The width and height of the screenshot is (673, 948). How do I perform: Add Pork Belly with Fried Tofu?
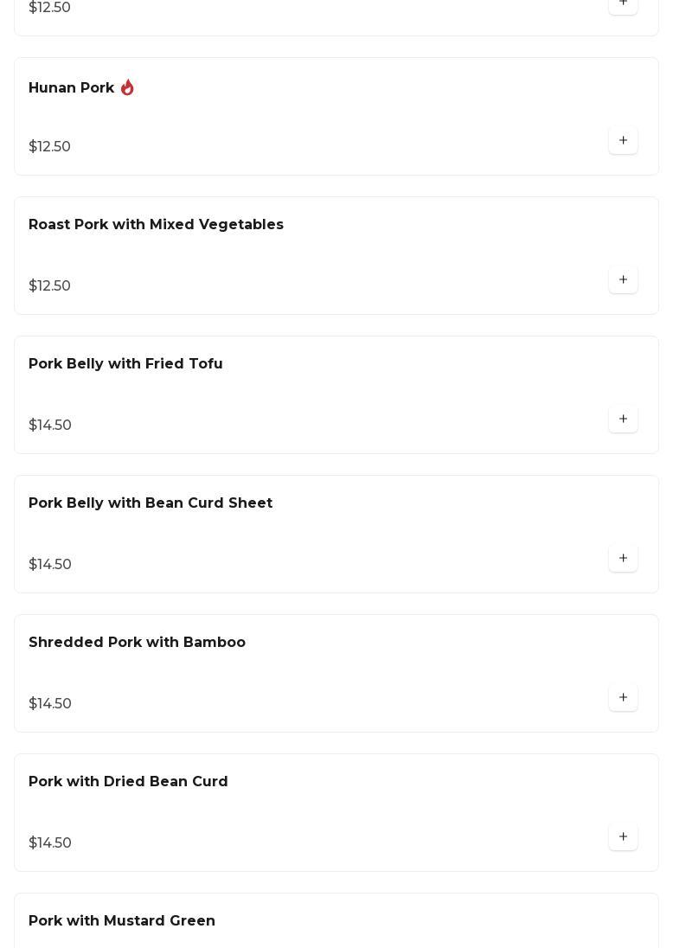(623, 420)
